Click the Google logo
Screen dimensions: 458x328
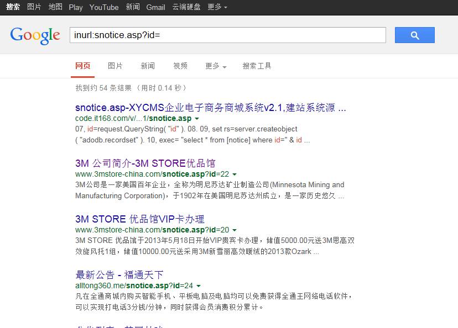coord(35,35)
